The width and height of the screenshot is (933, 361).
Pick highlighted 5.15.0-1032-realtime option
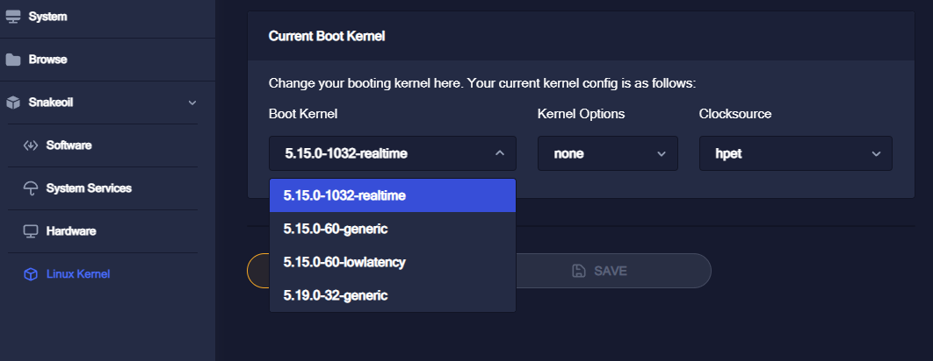[x=393, y=195]
